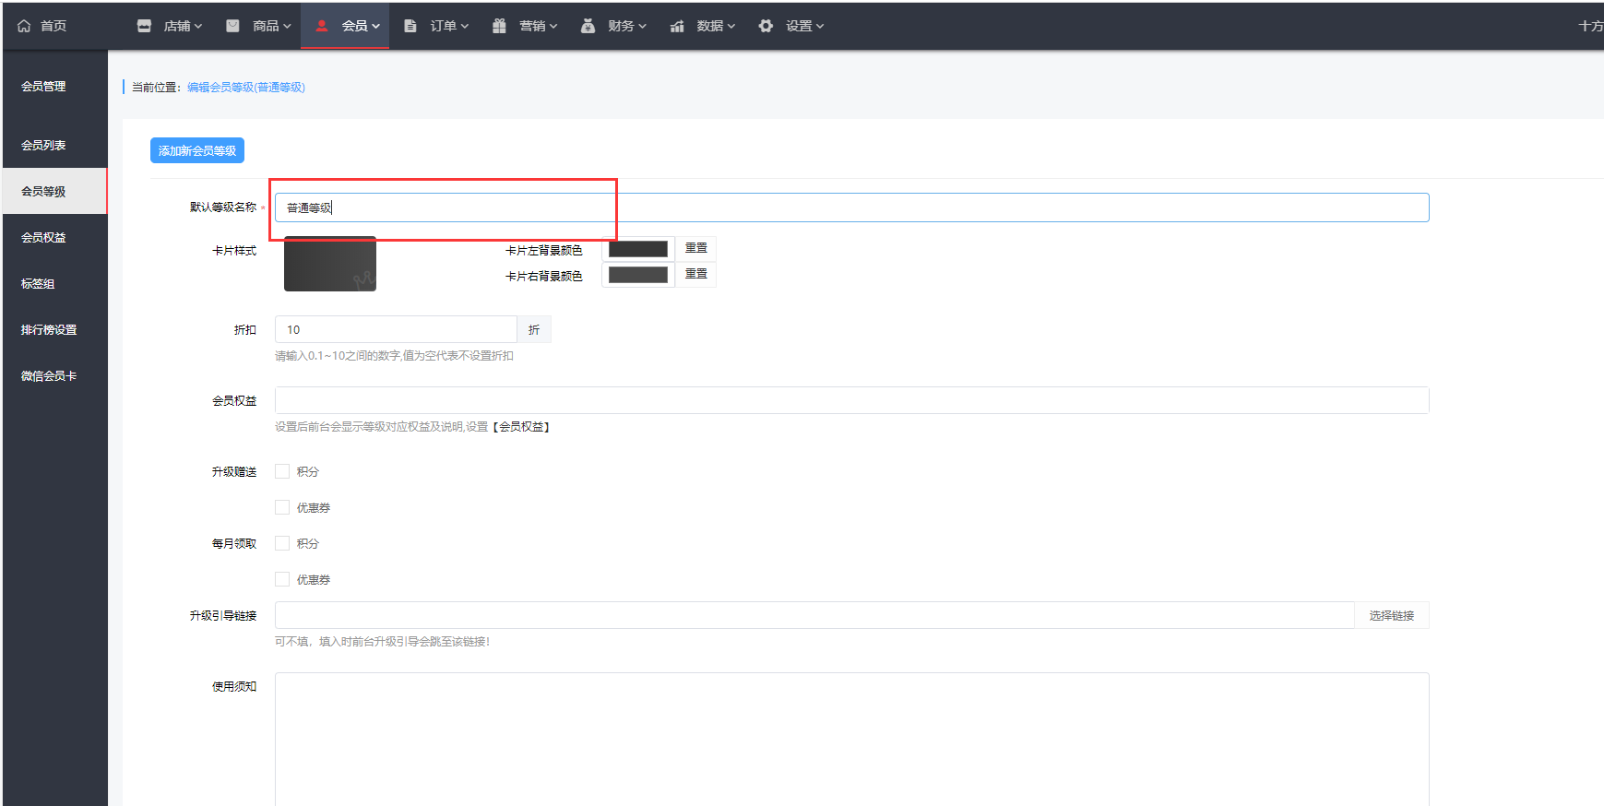This screenshot has height=806, width=1604.
Task: Expand the 数据 dropdown arrow
Action: 731,27
